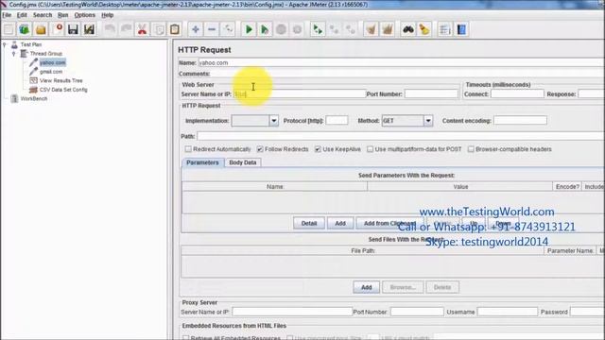Click the Close test plan toolbar icon
Screen dimensions: 605x340
57,29
